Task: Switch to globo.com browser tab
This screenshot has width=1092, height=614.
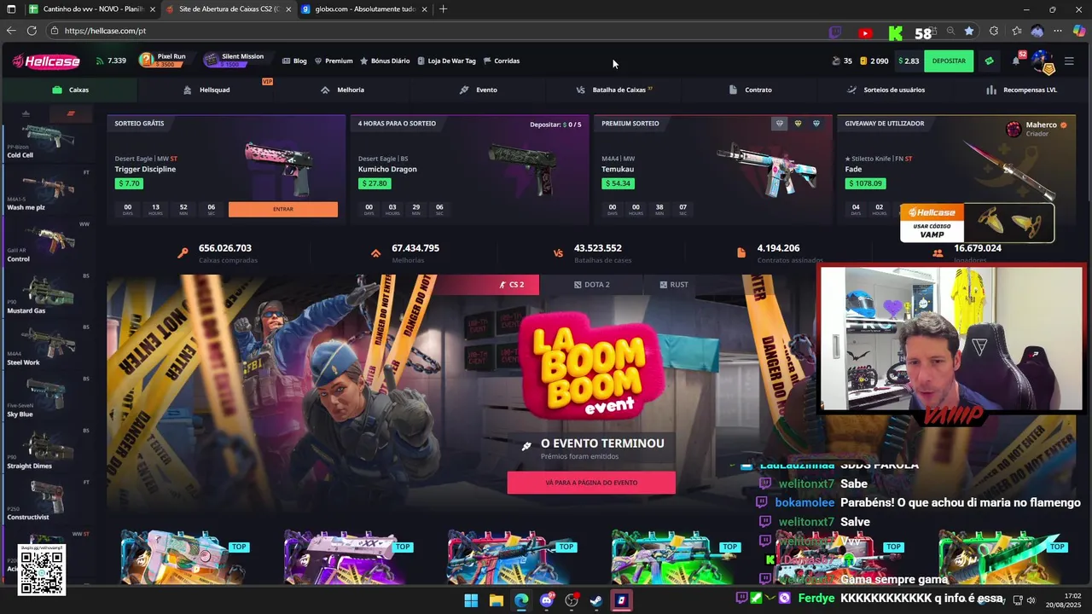Action: click(363, 9)
